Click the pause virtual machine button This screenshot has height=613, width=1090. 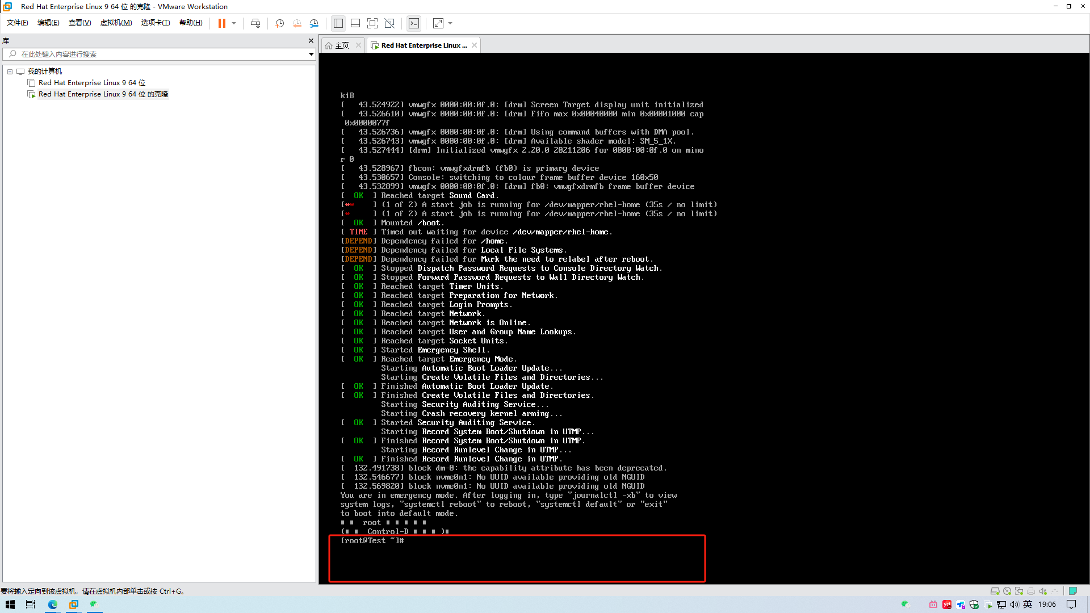(x=222, y=23)
